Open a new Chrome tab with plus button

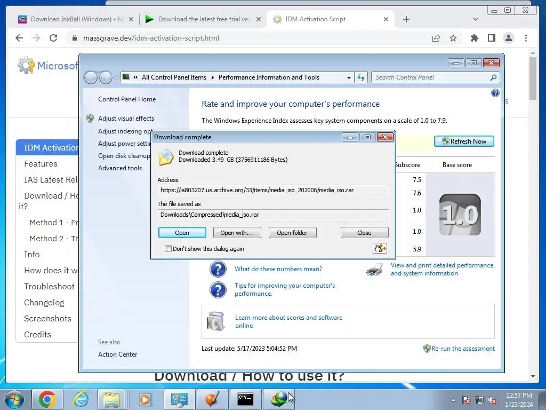pyautogui.click(x=406, y=19)
